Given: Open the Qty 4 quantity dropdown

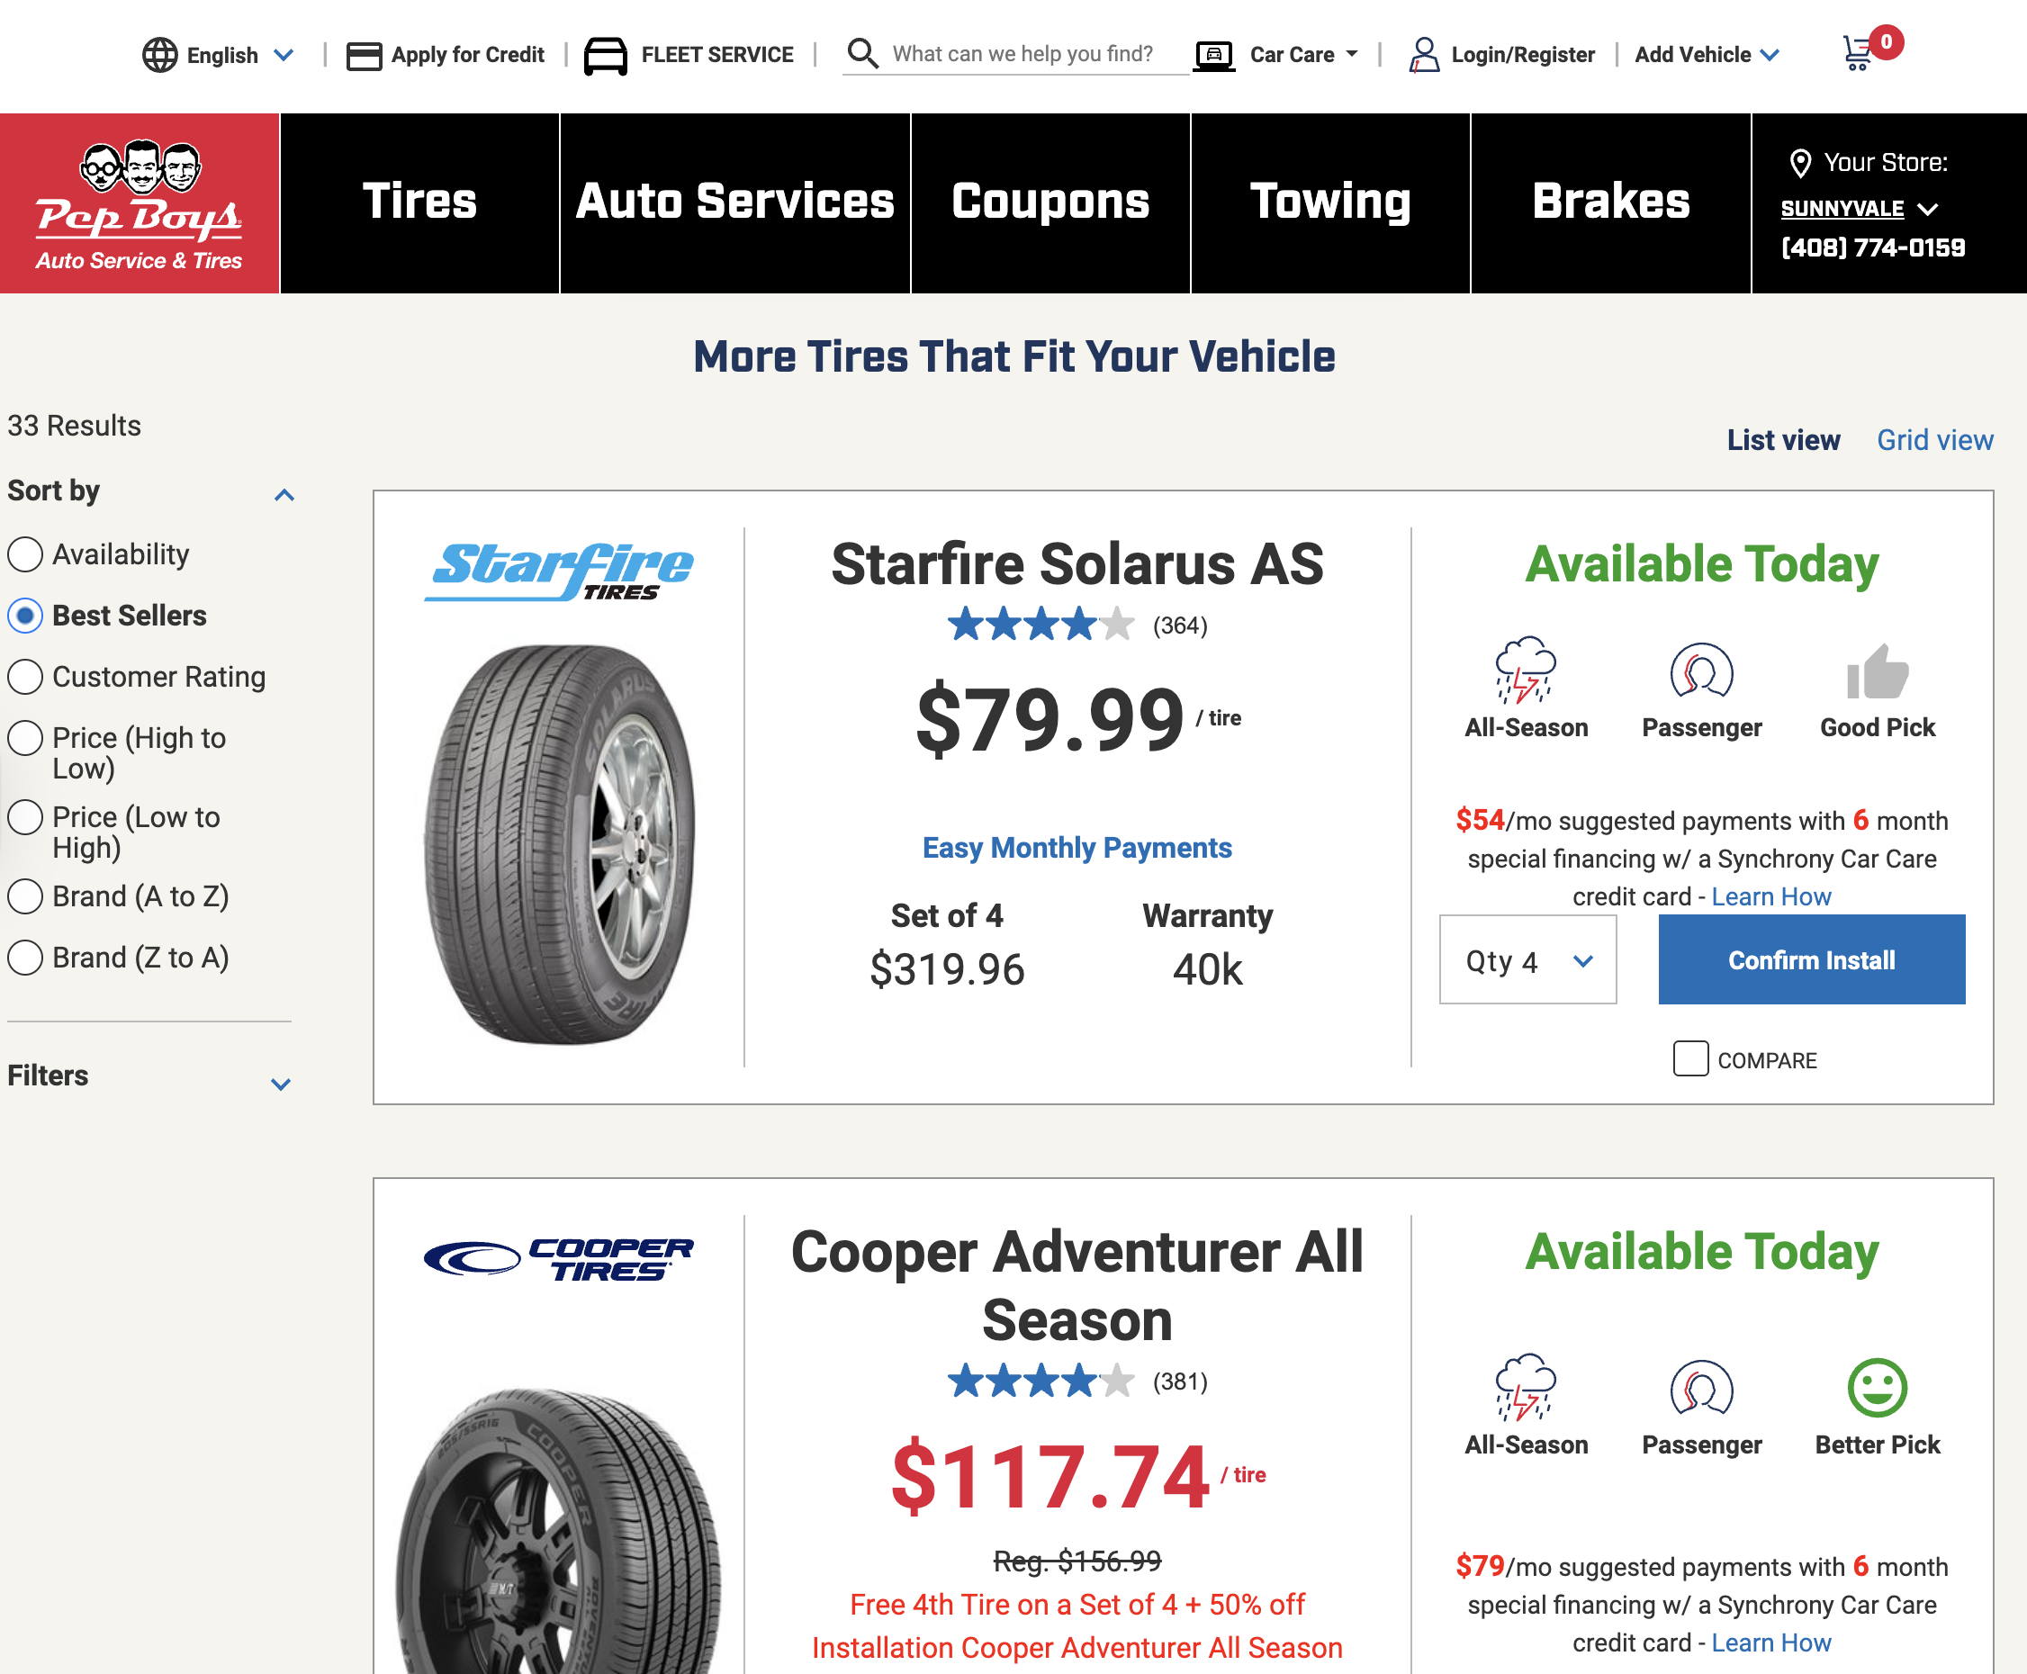Looking at the screenshot, I should click(x=1527, y=959).
